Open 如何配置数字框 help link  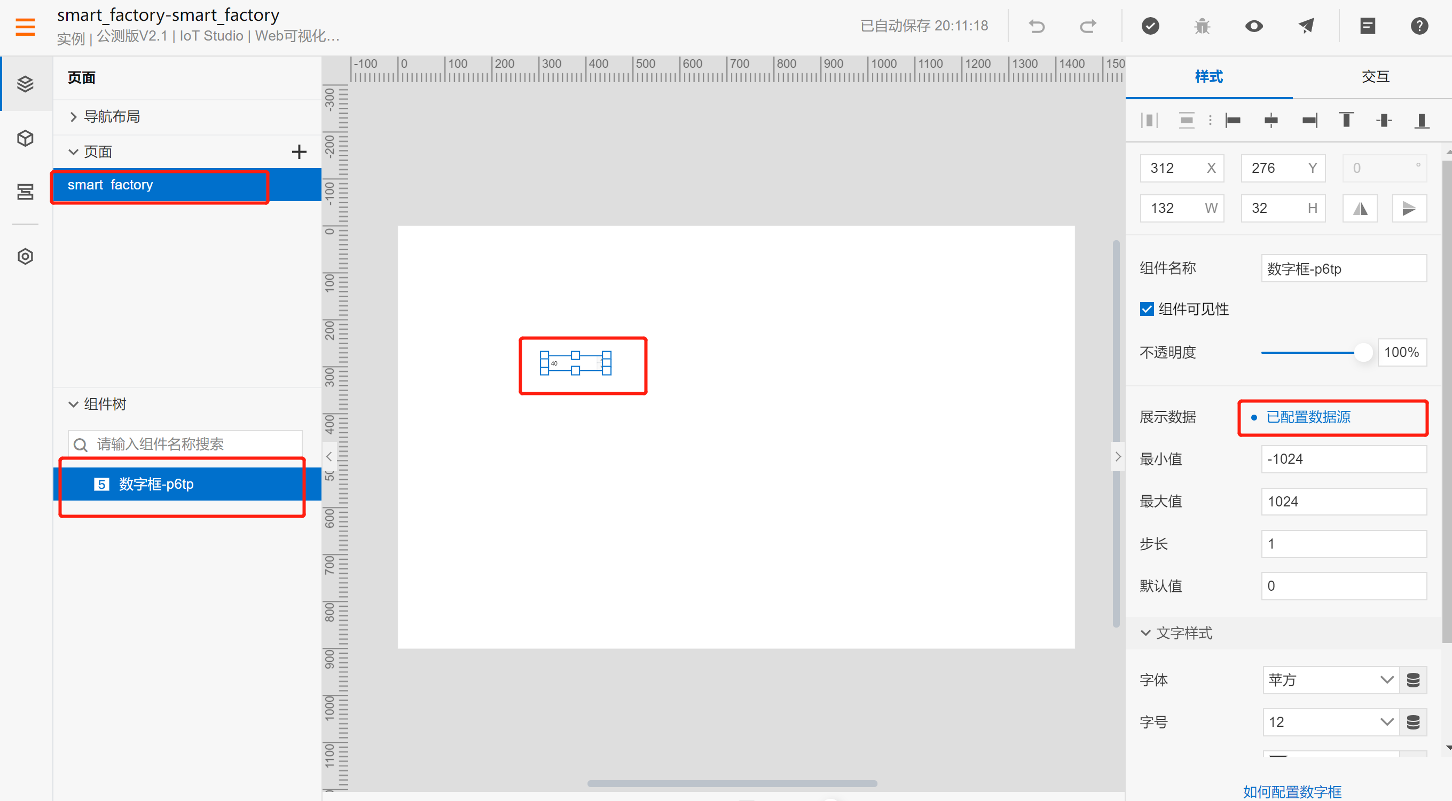pos(1292,791)
